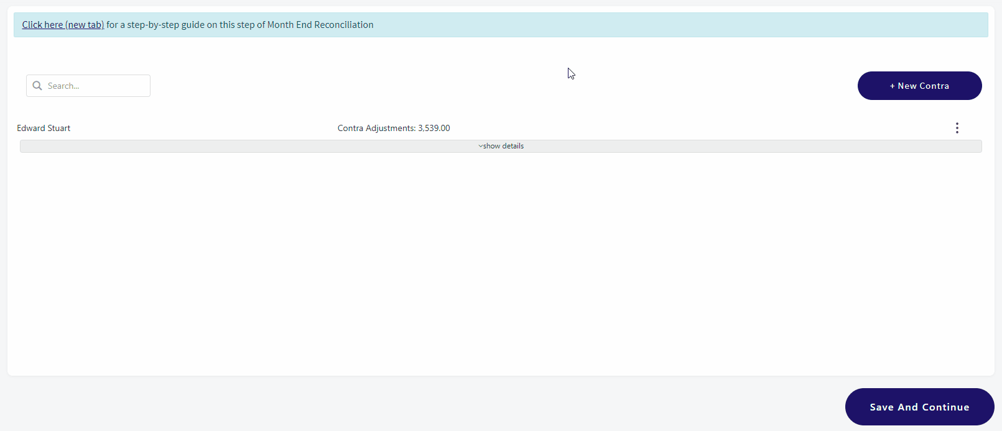
Task: Click Save And Continue
Action: click(919, 407)
